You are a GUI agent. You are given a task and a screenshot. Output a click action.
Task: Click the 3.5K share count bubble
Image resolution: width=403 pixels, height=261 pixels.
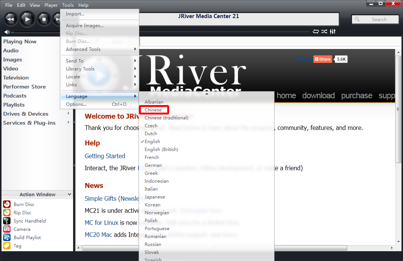tap(341, 59)
